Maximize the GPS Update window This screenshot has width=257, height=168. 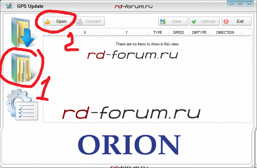point(240,3)
